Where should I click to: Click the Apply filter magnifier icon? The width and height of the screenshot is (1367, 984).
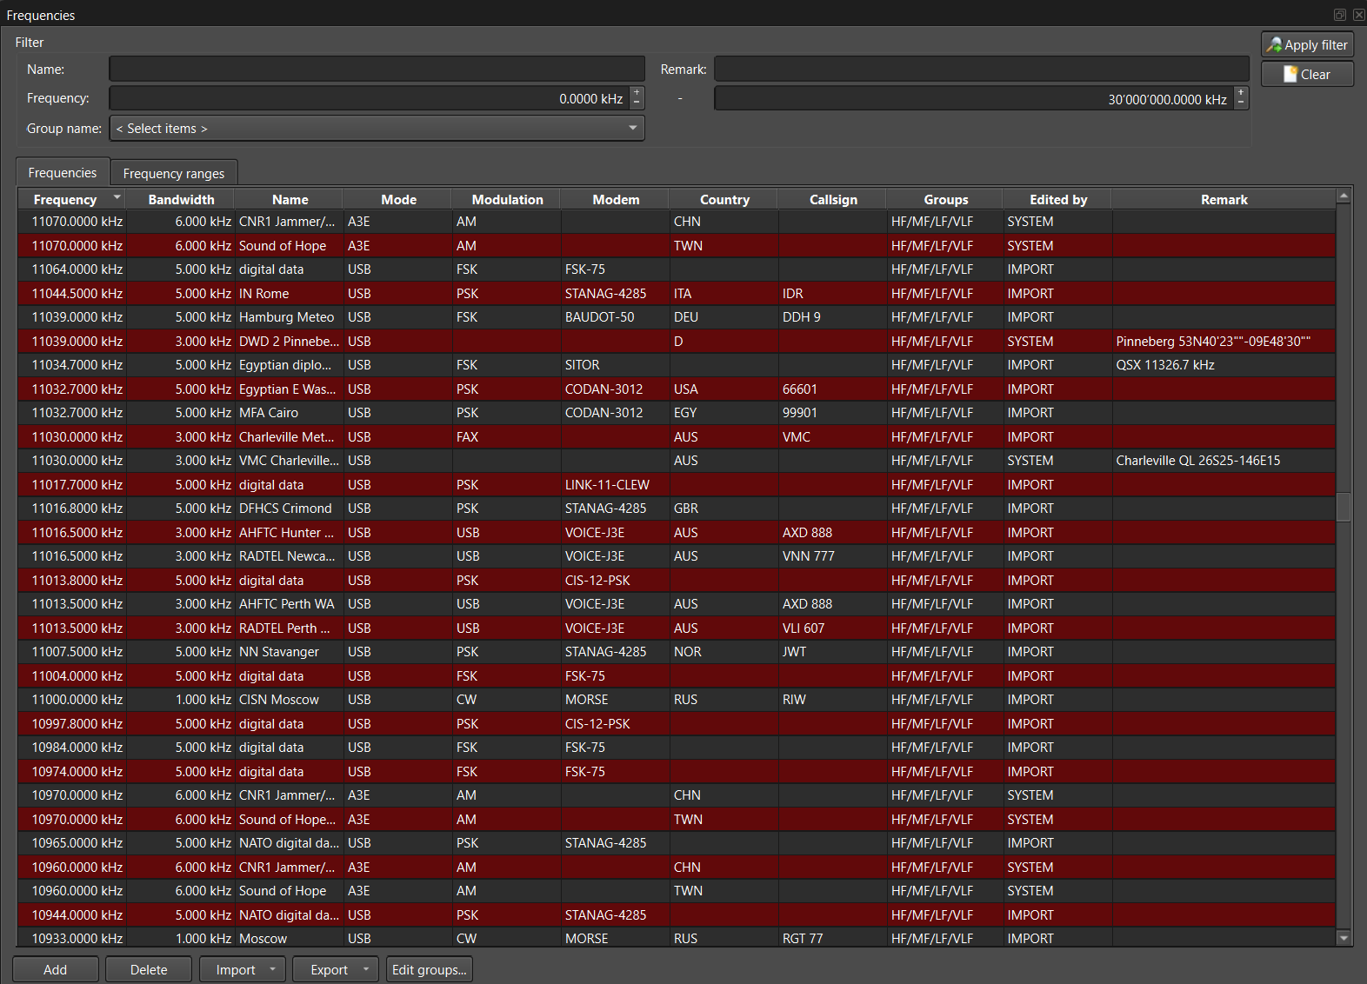(1274, 45)
